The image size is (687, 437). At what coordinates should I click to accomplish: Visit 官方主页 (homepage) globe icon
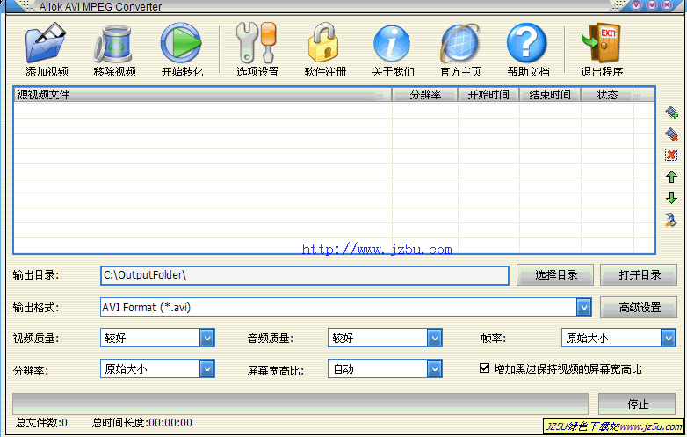(459, 43)
